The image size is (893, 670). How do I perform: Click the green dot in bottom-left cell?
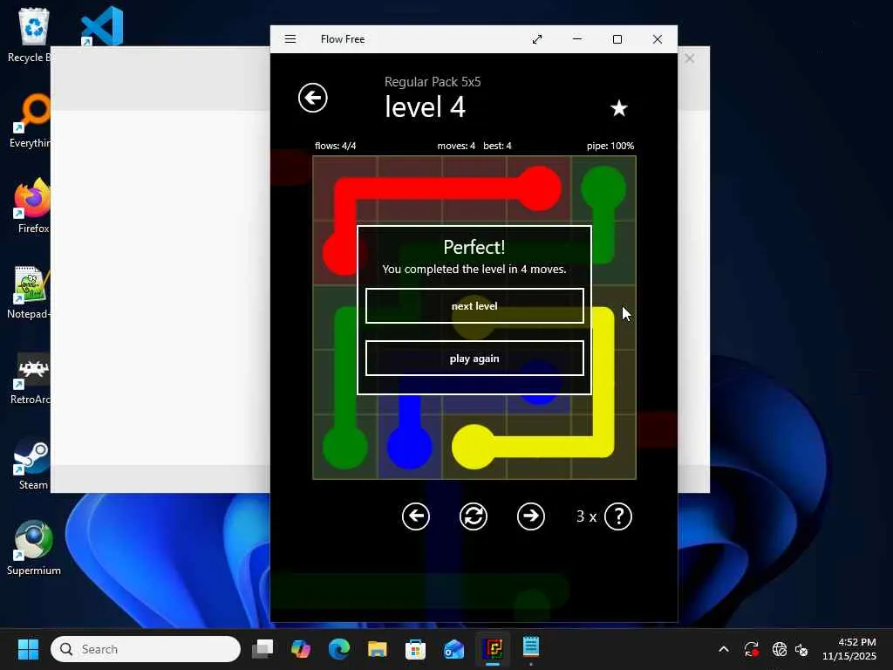tap(345, 447)
